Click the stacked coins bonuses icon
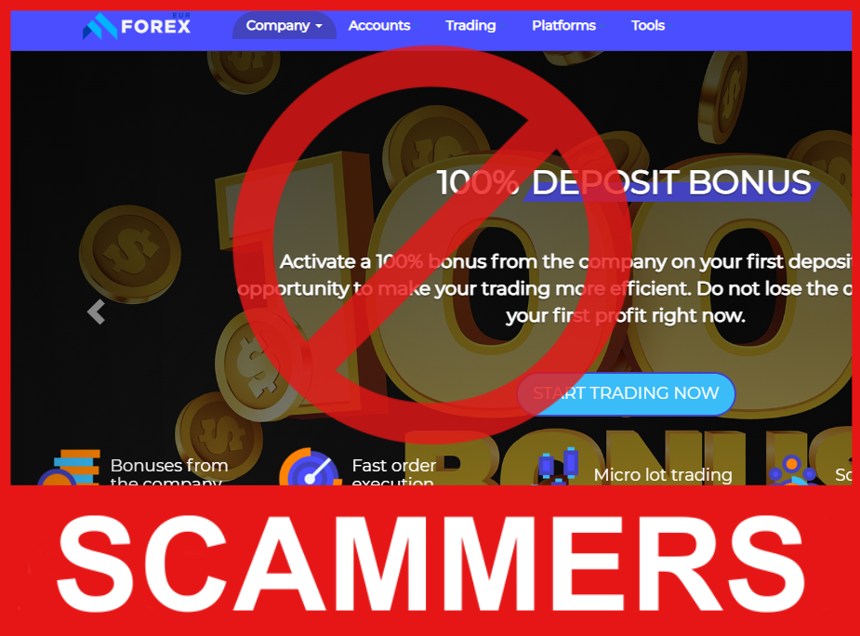 pos(69,468)
